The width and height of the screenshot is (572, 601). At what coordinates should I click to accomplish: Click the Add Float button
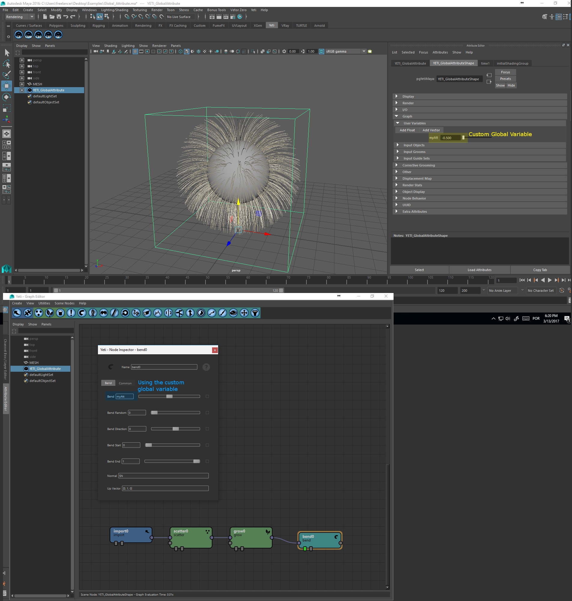[x=407, y=130]
